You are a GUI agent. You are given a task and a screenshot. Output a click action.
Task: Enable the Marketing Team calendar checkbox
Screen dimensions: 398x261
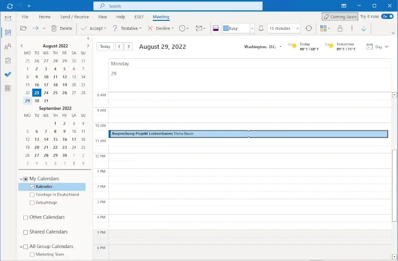tap(32, 255)
